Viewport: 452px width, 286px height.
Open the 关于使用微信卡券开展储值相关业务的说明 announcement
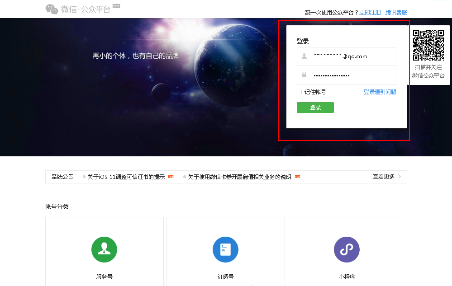(x=239, y=177)
